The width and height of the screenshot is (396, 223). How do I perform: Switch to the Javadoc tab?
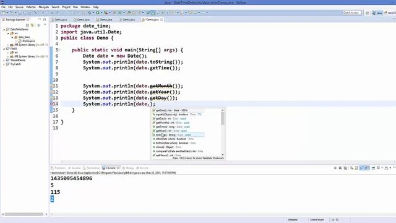point(74,168)
